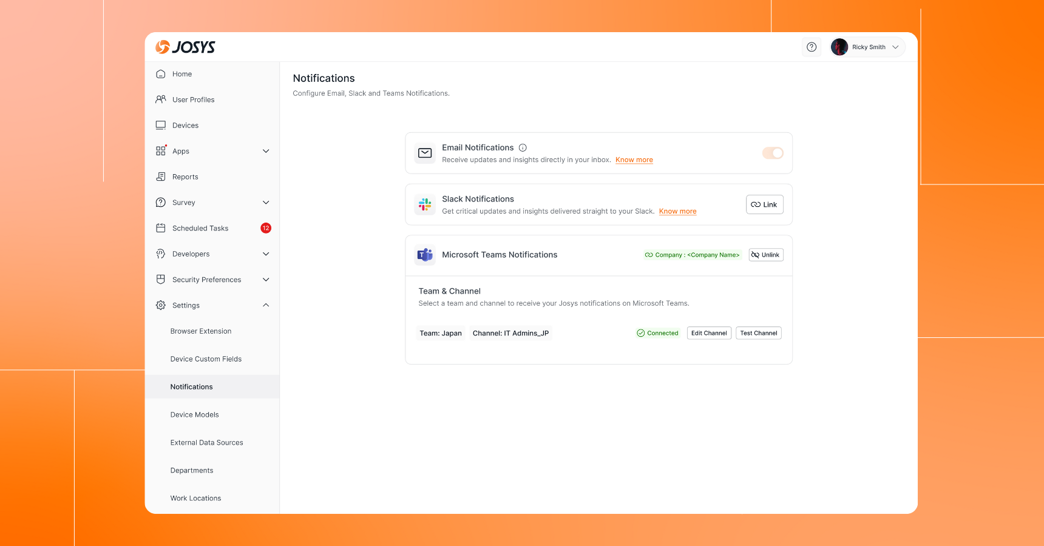The width and height of the screenshot is (1044, 546).
Task: Click the Settings gear icon
Action: point(161,305)
